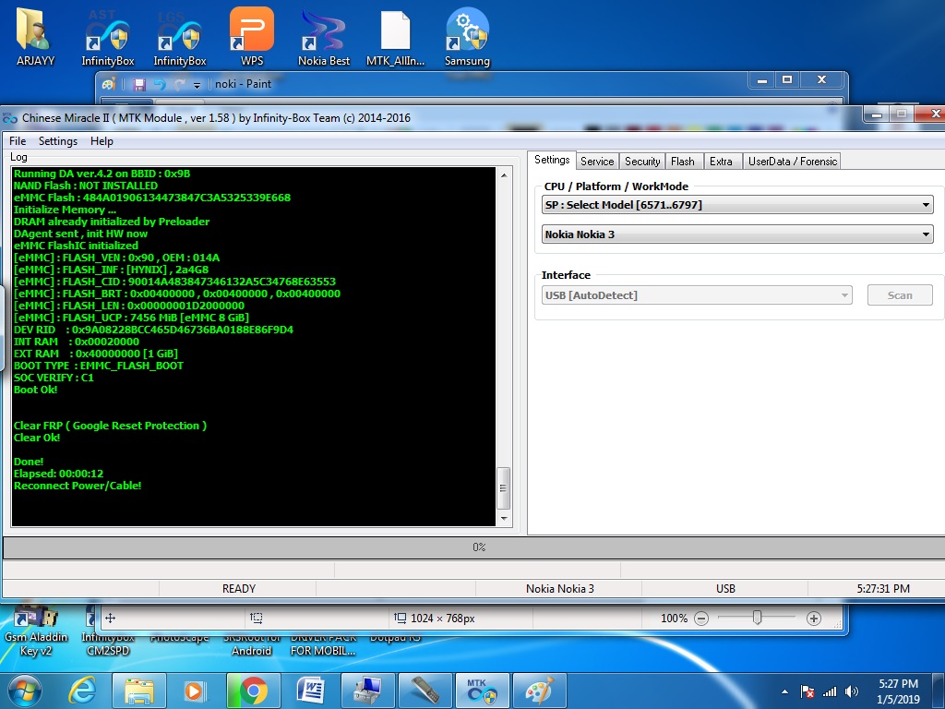Open the File menu
The height and width of the screenshot is (709, 945).
pos(18,141)
